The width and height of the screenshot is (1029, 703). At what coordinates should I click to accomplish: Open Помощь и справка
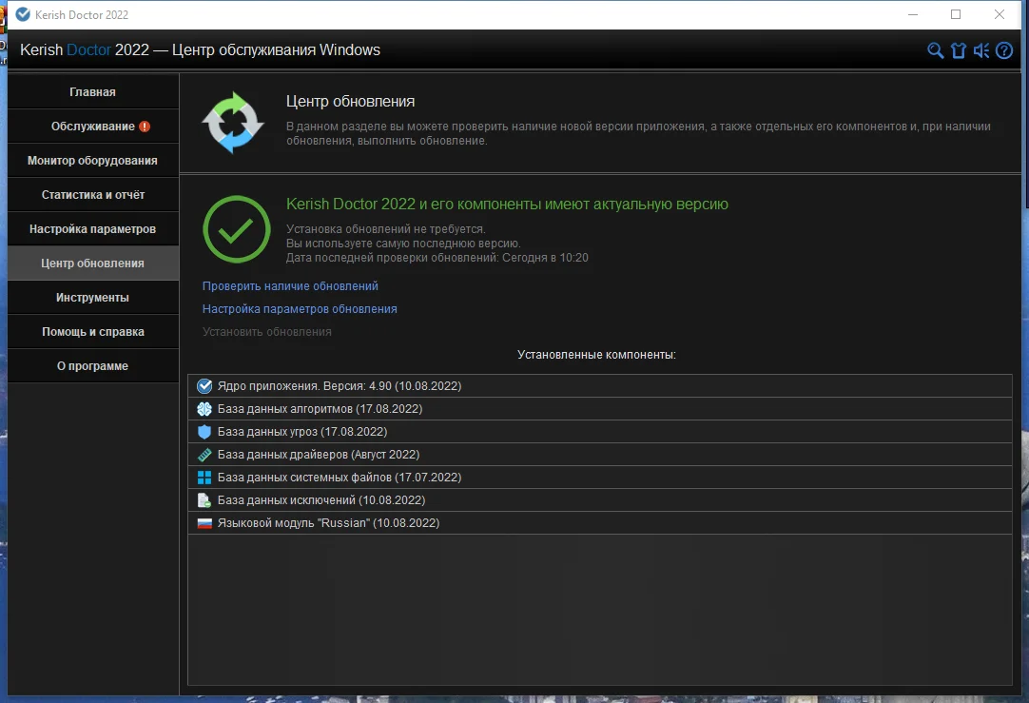point(92,331)
